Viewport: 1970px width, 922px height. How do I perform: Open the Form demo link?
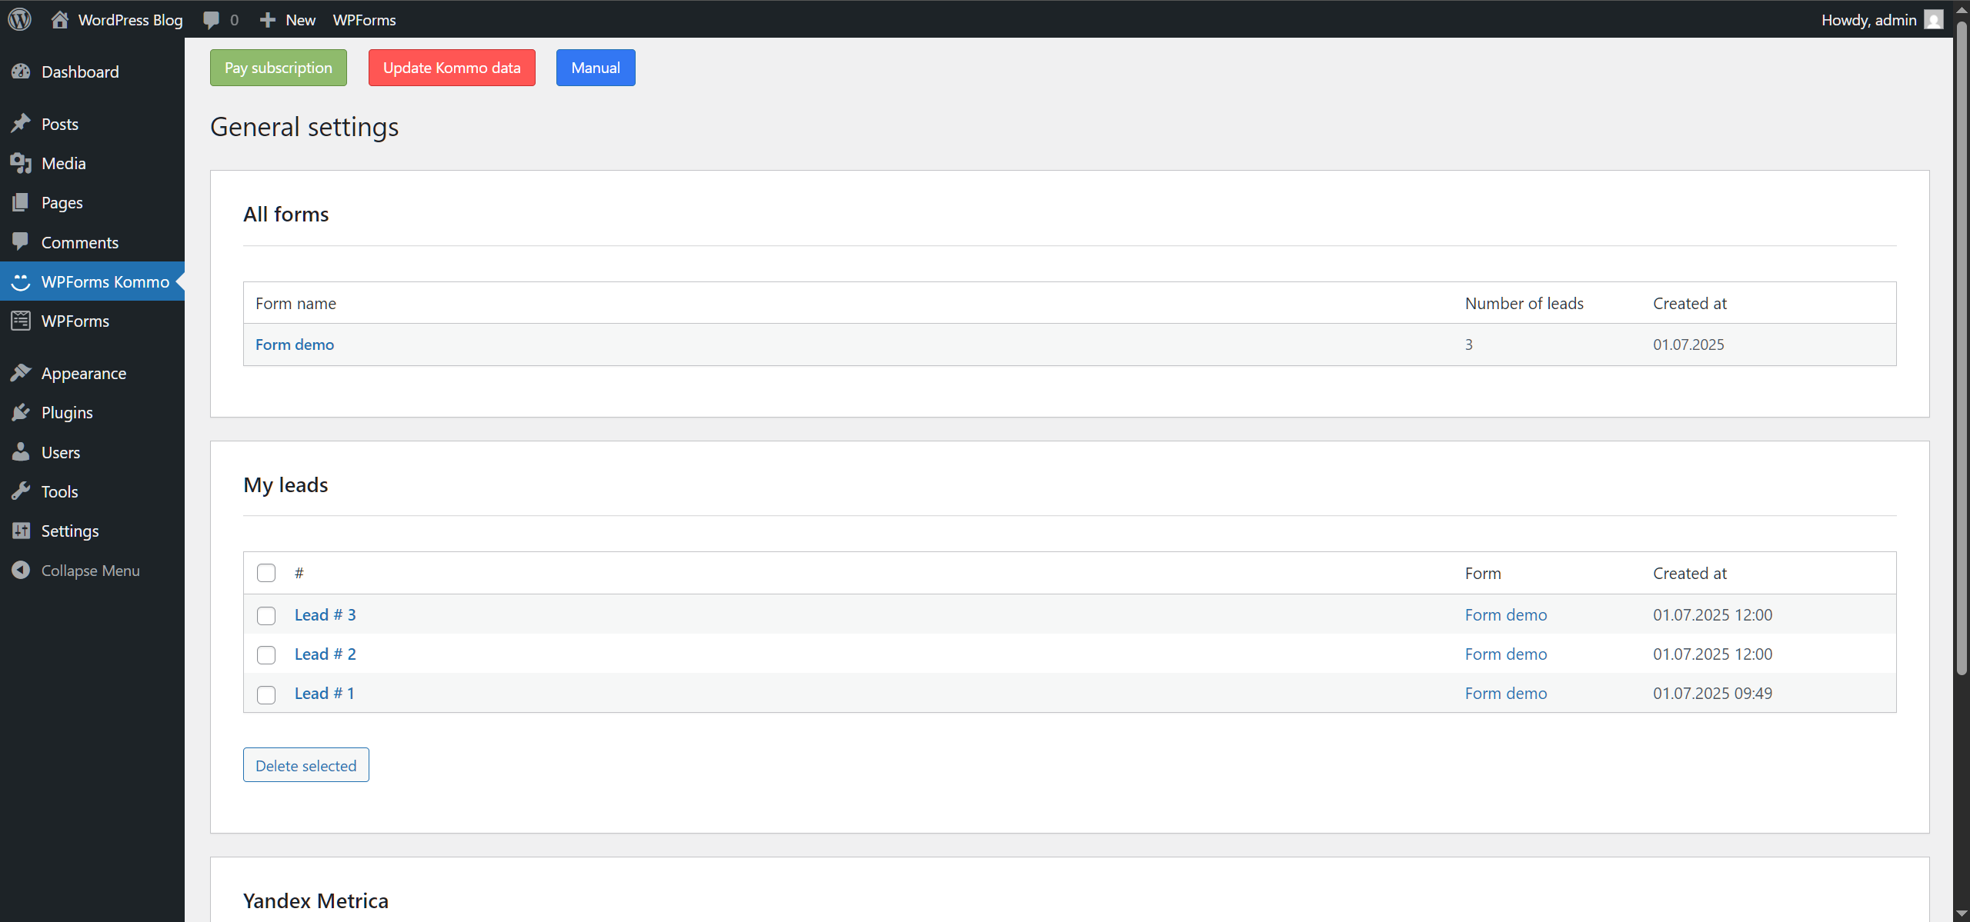pos(294,344)
